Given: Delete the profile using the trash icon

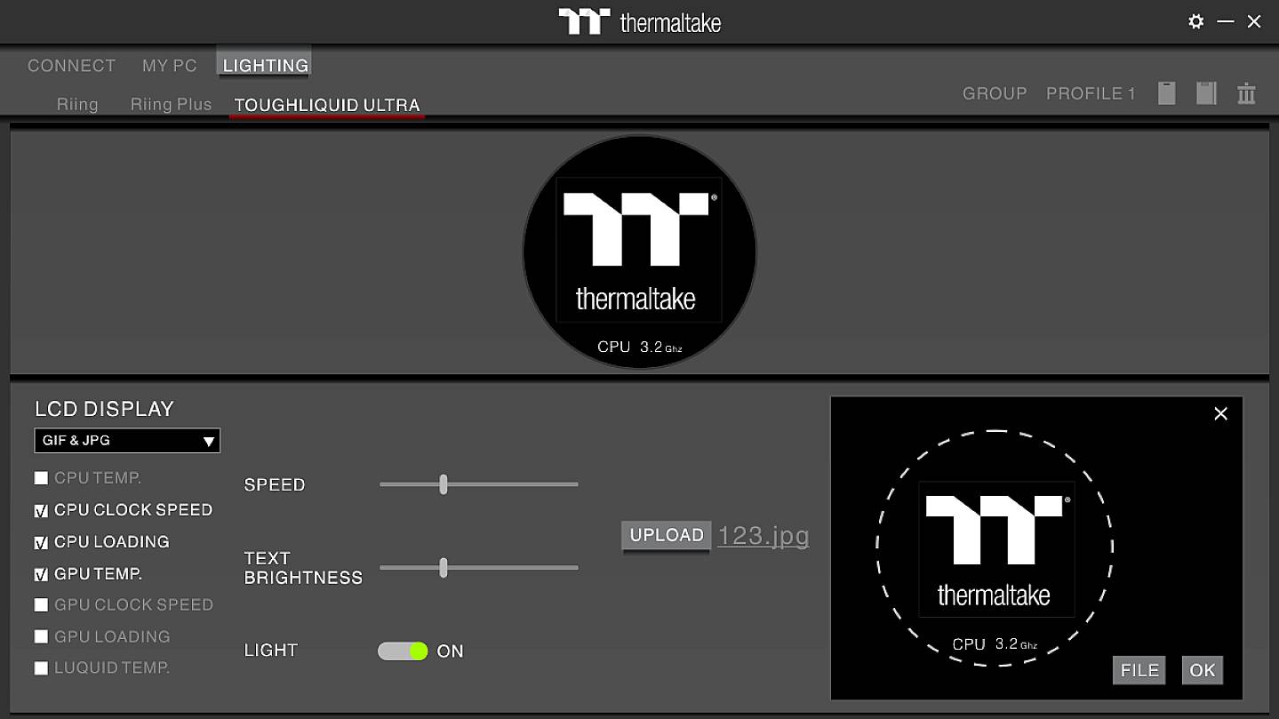Looking at the screenshot, I should [1246, 93].
